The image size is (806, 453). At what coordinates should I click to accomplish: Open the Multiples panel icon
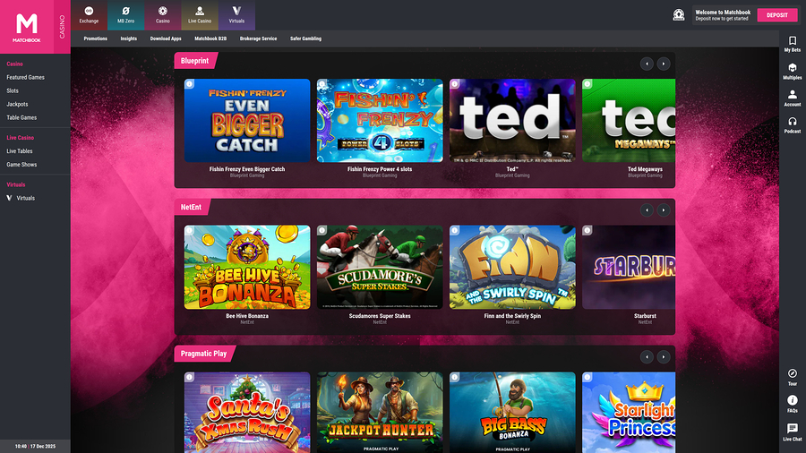[x=793, y=71]
